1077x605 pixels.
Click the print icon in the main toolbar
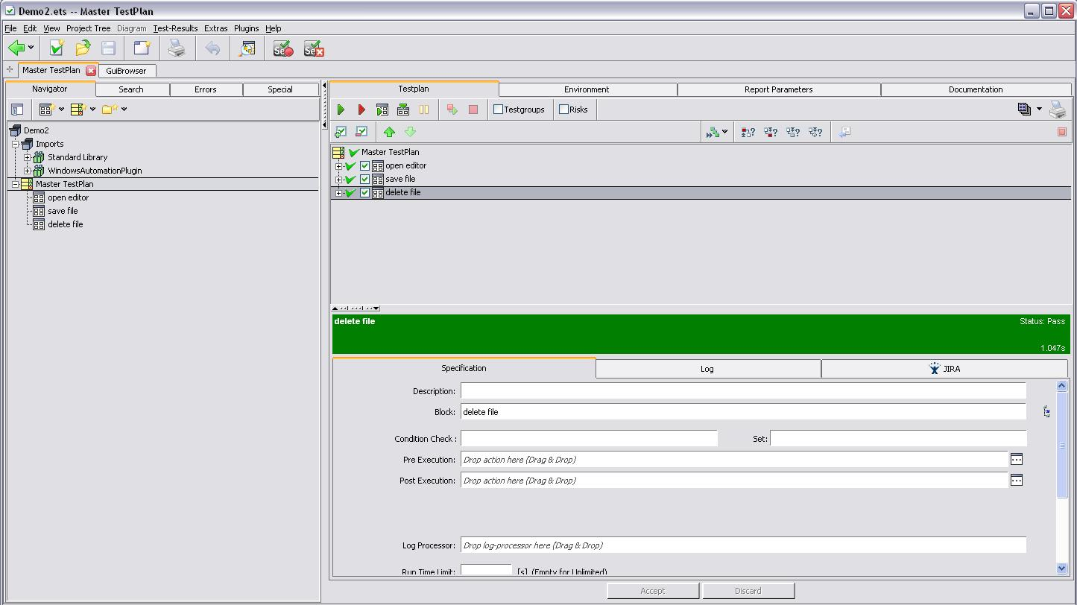(176, 48)
